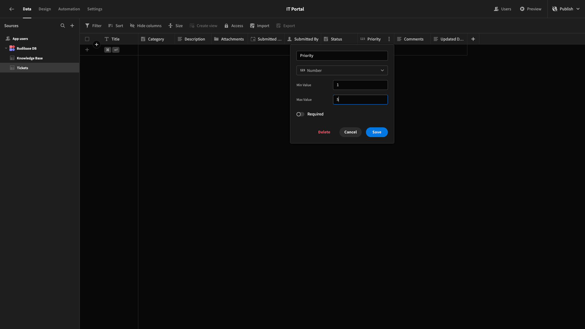Open App users source
585x329 pixels.
pos(40,39)
